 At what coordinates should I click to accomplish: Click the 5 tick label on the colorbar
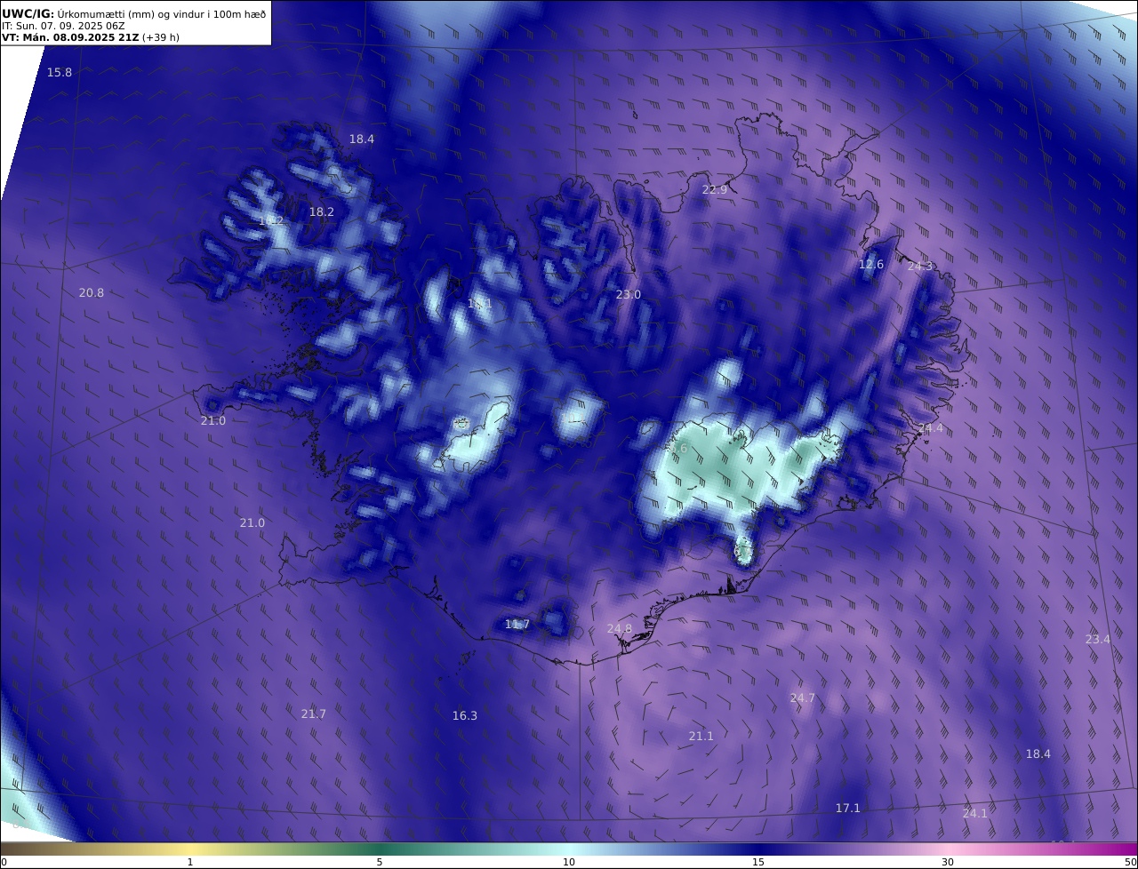click(380, 862)
